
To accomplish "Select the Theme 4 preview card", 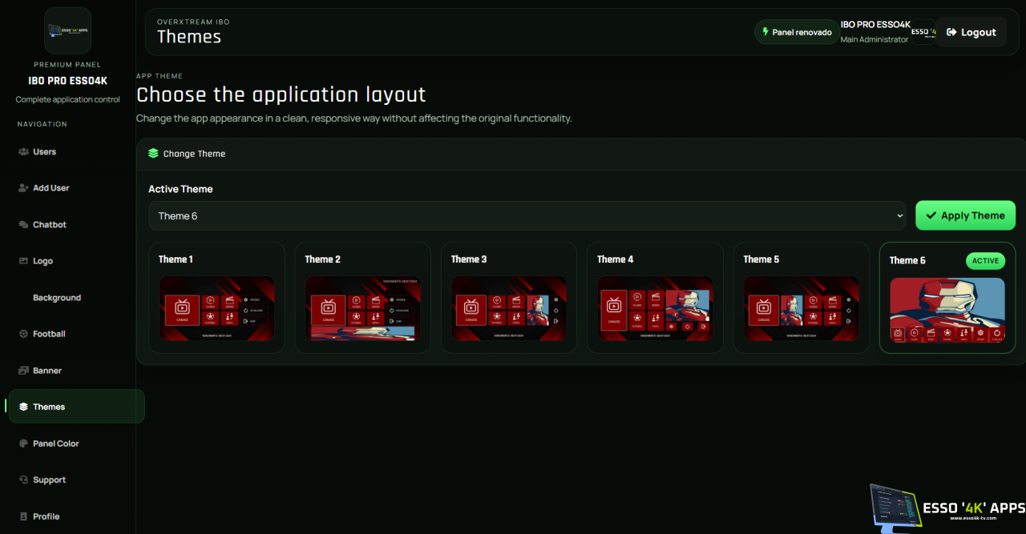I will coord(655,298).
